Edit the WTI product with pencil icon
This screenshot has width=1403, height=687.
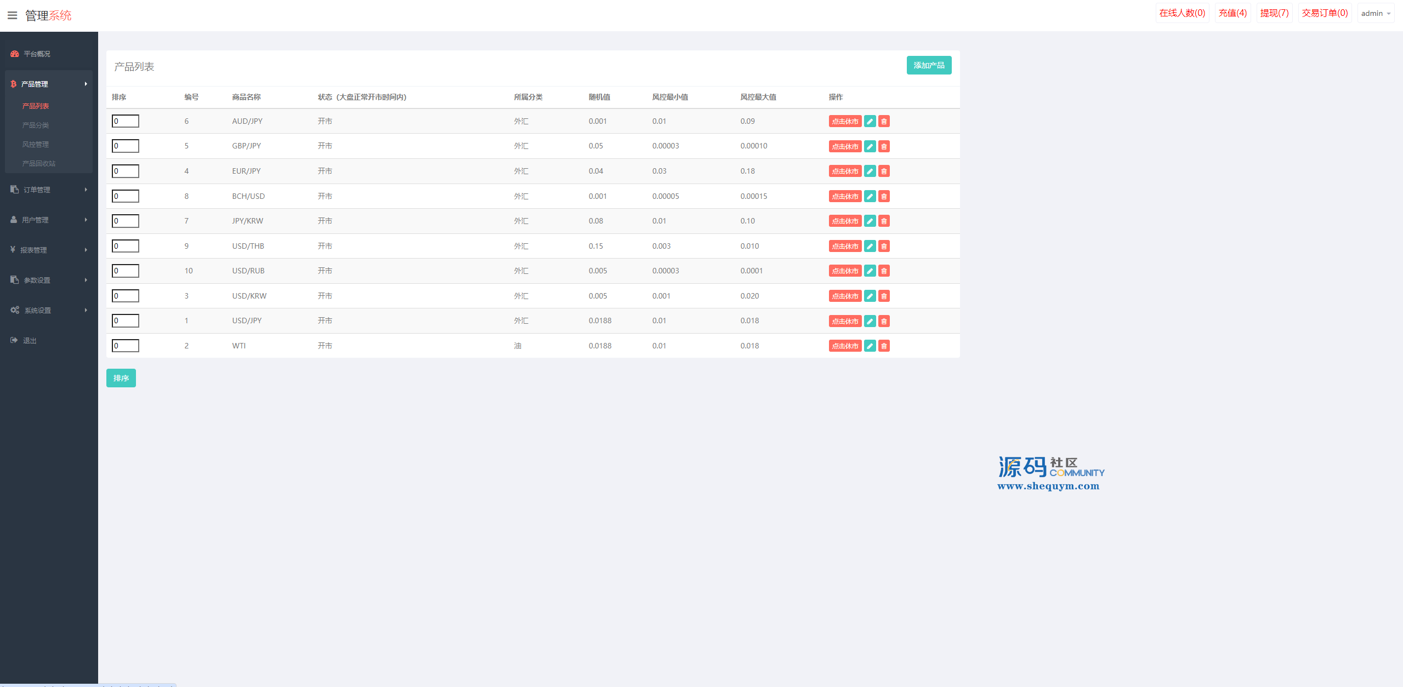[870, 346]
